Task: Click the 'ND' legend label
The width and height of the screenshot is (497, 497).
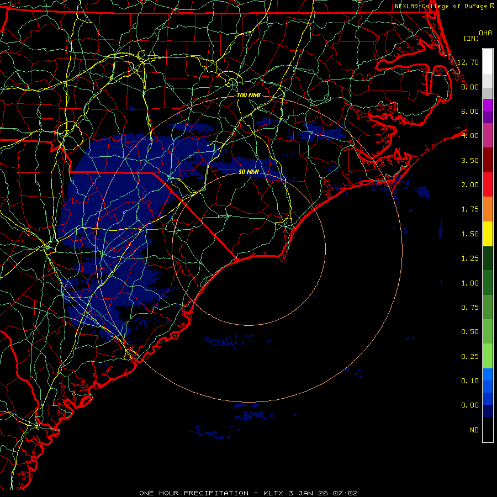Action: click(474, 430)
